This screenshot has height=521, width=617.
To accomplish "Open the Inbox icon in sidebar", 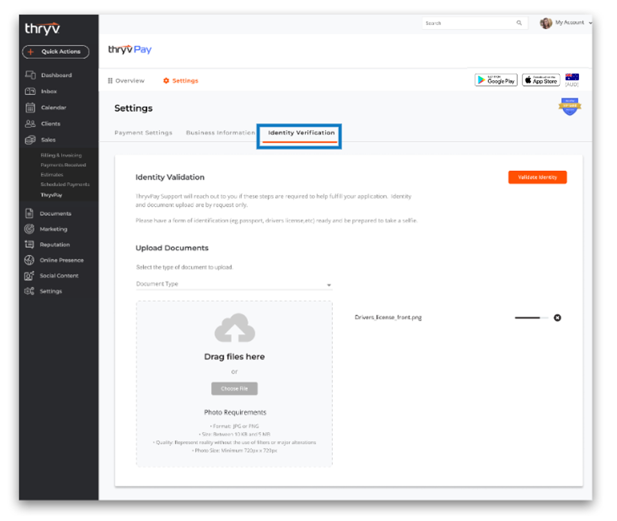I will 30,91.
